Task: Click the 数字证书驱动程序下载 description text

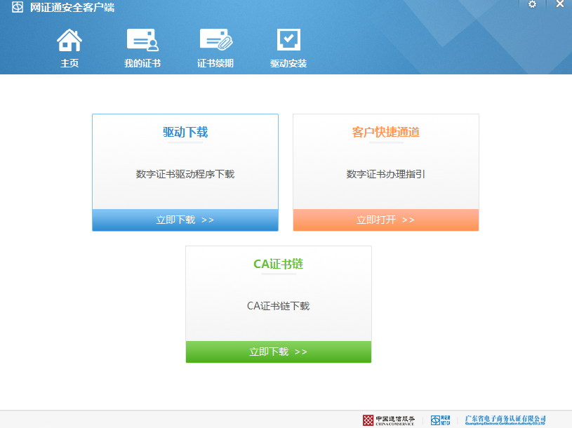Action: (185, 174)
